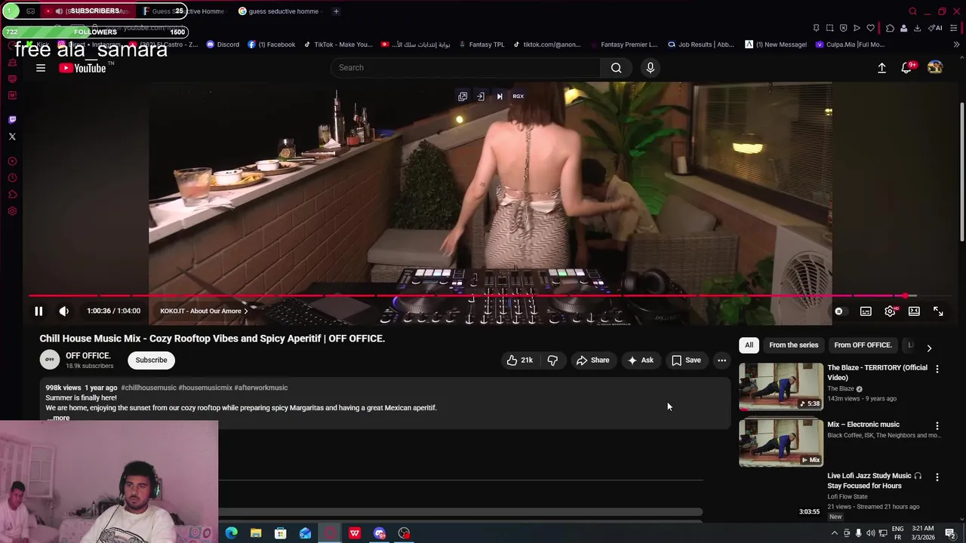This screenshot has width=966, height=543.
Task: Show hidden system tray icons
Action: [835, 533]
